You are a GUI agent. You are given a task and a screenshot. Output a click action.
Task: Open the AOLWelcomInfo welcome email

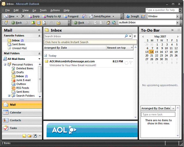(88, 63)
